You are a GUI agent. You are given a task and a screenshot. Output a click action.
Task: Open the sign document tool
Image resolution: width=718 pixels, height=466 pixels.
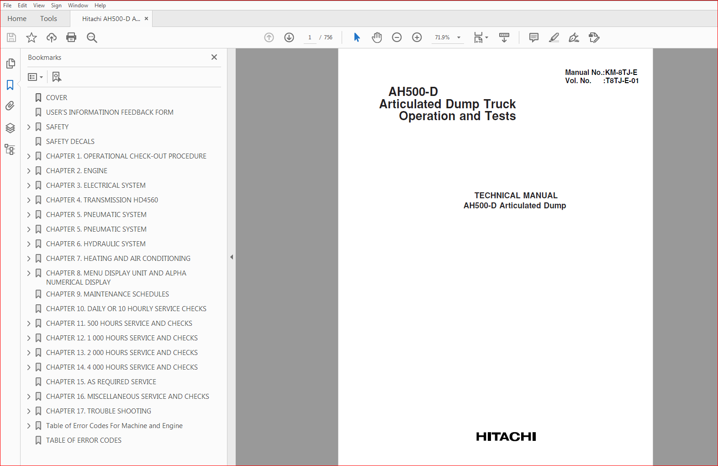click(574, 37)
